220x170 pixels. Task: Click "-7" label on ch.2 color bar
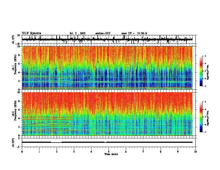[205, 132]
